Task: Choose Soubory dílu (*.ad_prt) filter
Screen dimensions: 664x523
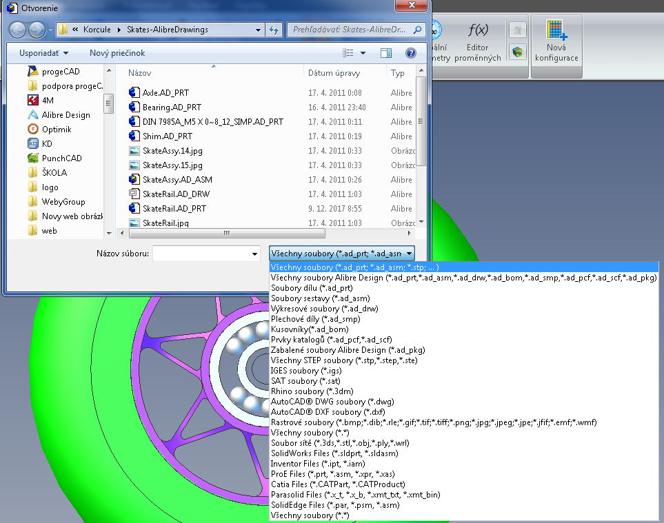Action: click(464, 288)
